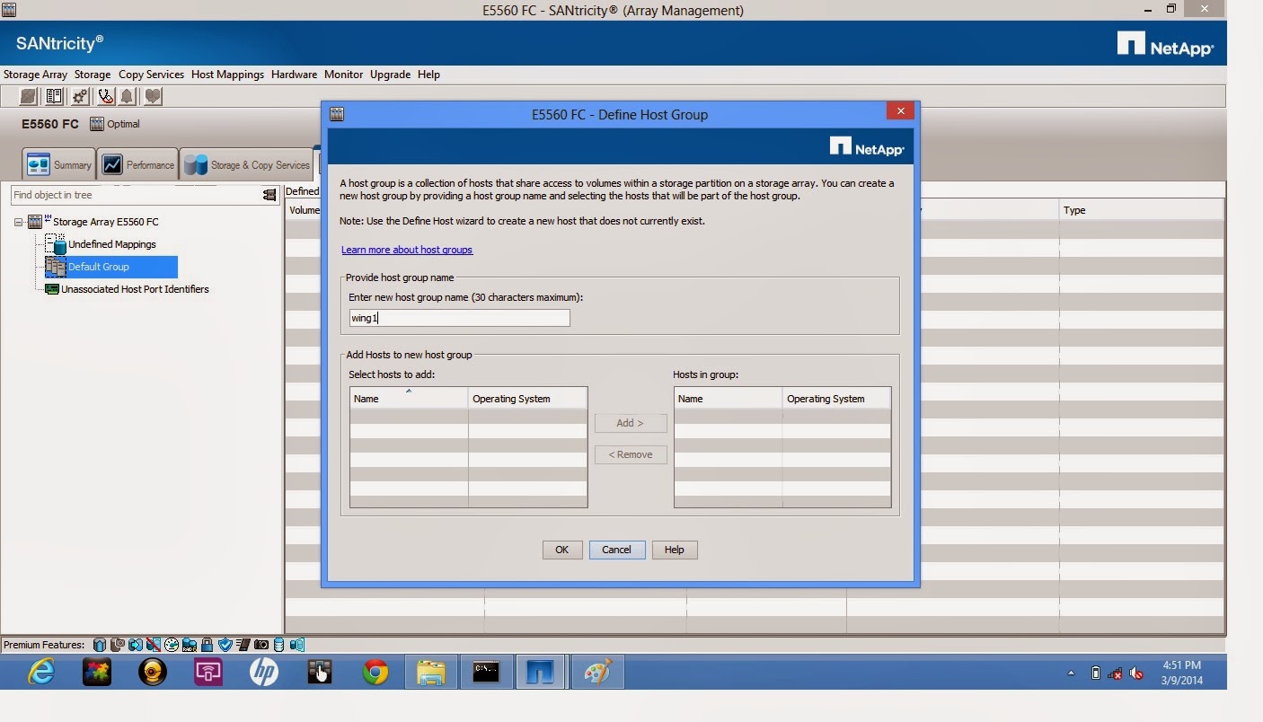Click the binoculars search icon beside the tree
The height and width of the screenshot is (722, 1263).
(x=269, y=195)
